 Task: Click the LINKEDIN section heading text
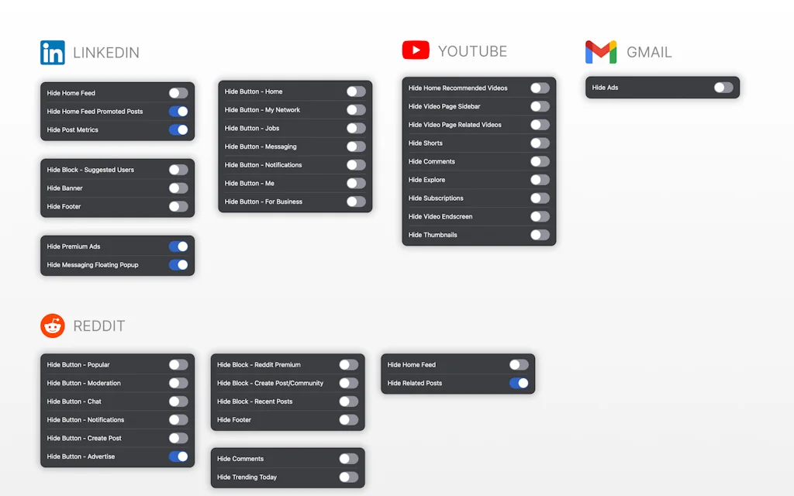tap(106, 53)
